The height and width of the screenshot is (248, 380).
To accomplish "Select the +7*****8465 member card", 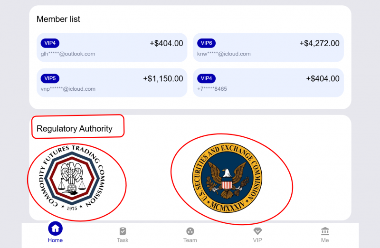I will pos(268,83).
